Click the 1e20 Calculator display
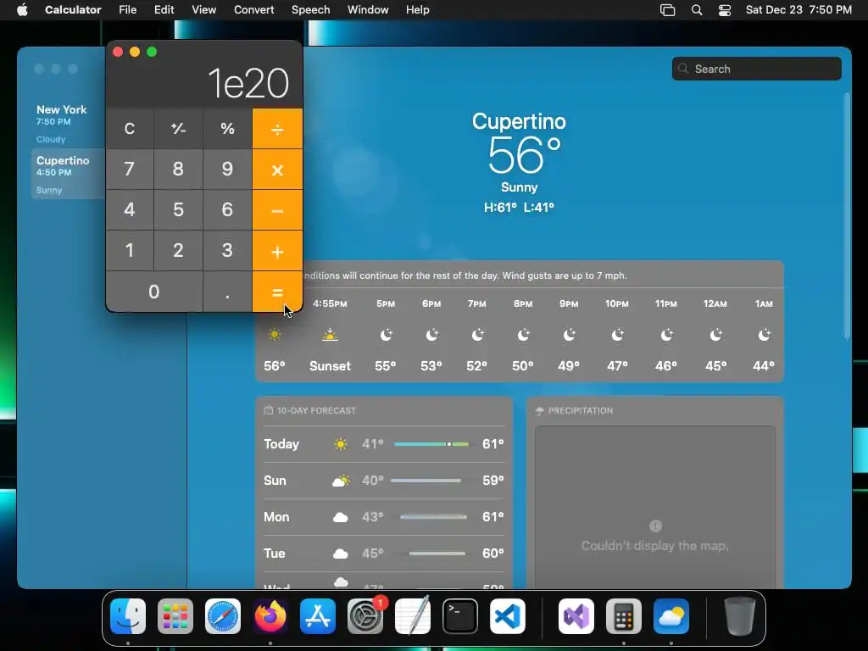 tap(204, 84)
